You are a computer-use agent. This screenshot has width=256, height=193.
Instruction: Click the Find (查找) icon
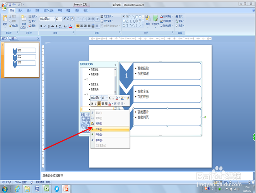pyautogui.click(x=179, y=16)
